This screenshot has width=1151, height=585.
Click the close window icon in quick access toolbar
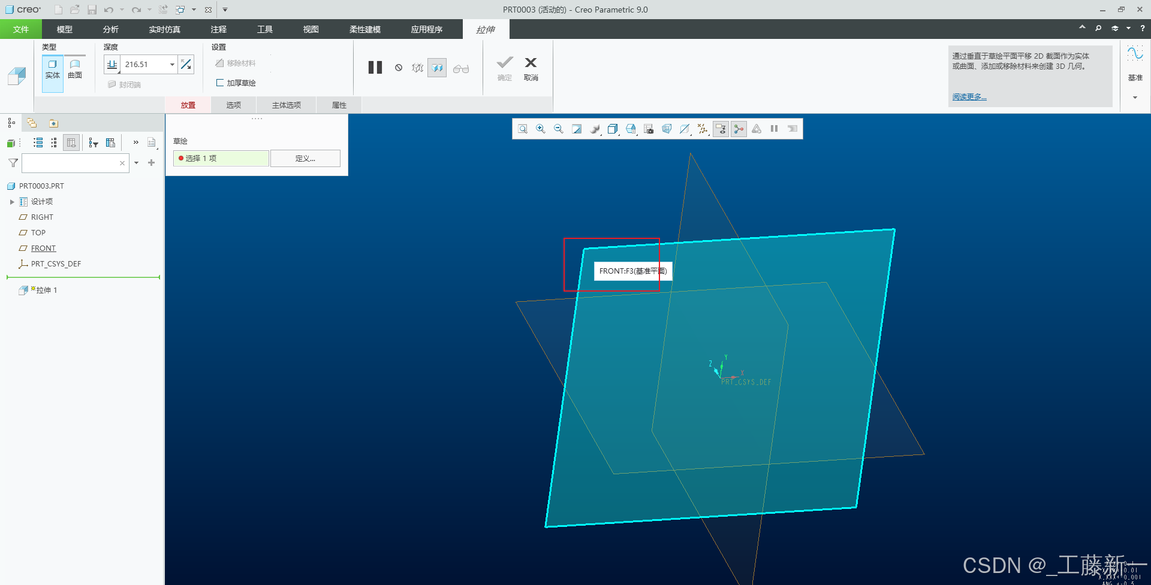click(x=208, y=10)
